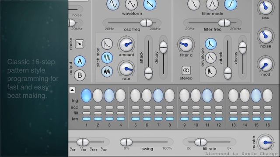Select noise pitch mod type
The width and height of the screenshot is (280, 157).
pyautogui.click(x=107, y=72)
